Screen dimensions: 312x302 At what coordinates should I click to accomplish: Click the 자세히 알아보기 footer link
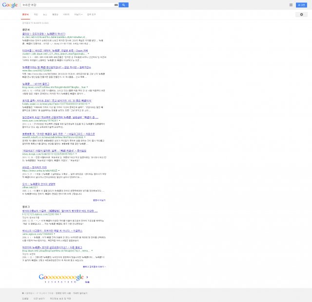pos(80,293)
